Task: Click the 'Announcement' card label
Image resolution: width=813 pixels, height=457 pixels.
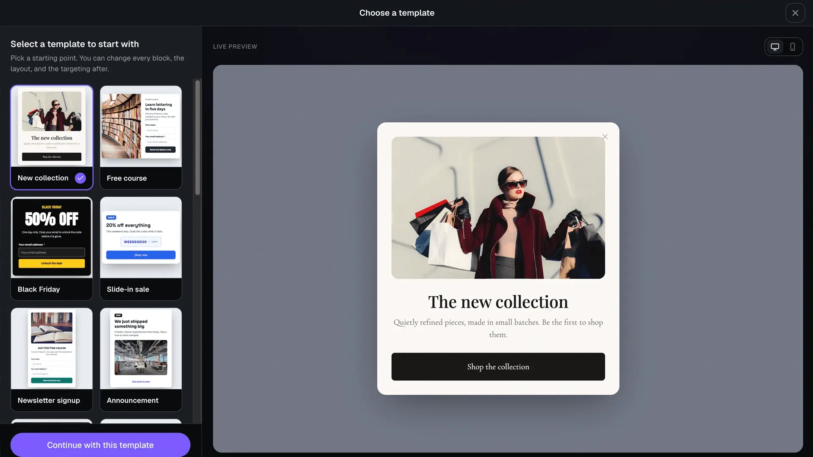Action: pyautogui.click(x=133, y=400)
